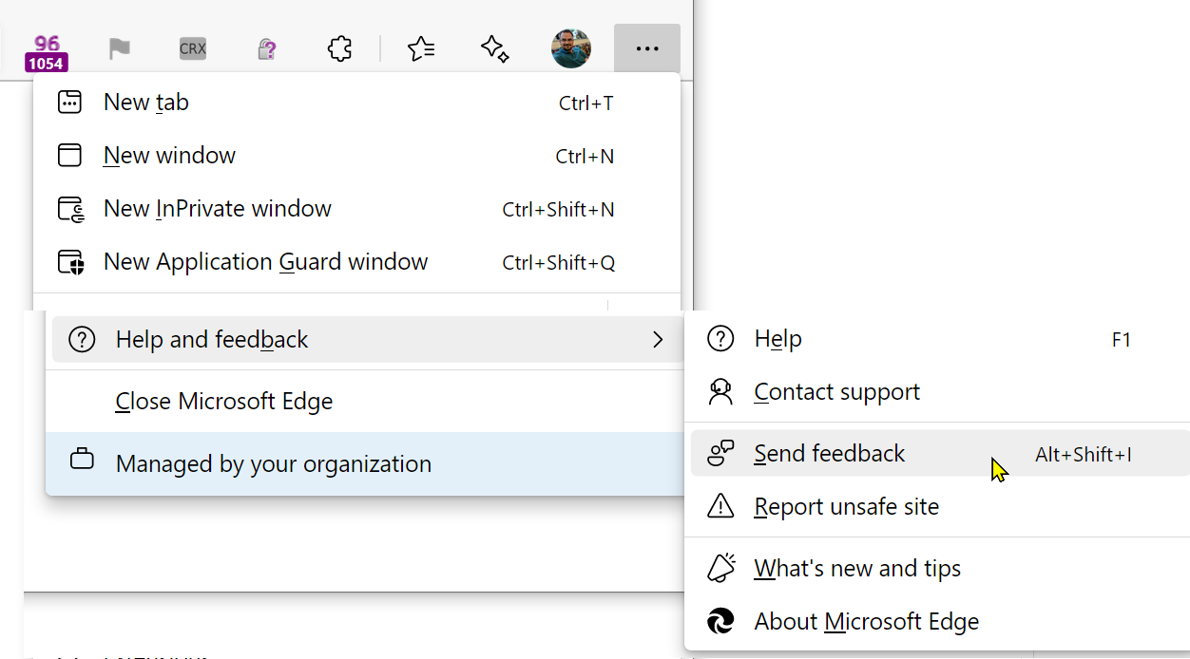The height and width of the screenshot is (659, 1190).
Task: Expand the Help and feedback submenu arrow
Action: click(x=658, y=339)
